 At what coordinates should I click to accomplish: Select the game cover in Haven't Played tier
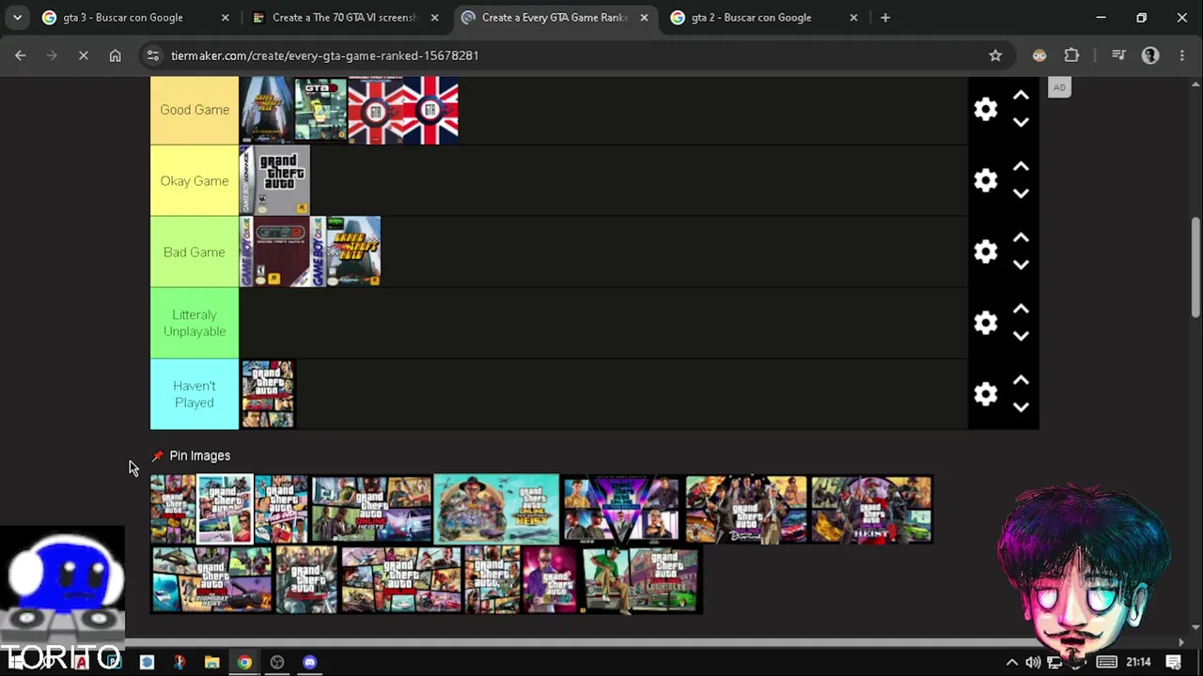[x=268, y=394]
